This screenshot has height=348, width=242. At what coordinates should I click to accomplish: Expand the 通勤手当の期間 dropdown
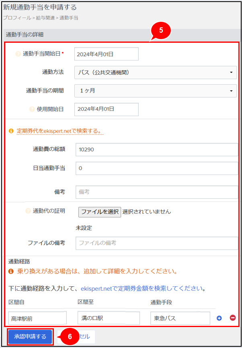click(x=155, y=91)
